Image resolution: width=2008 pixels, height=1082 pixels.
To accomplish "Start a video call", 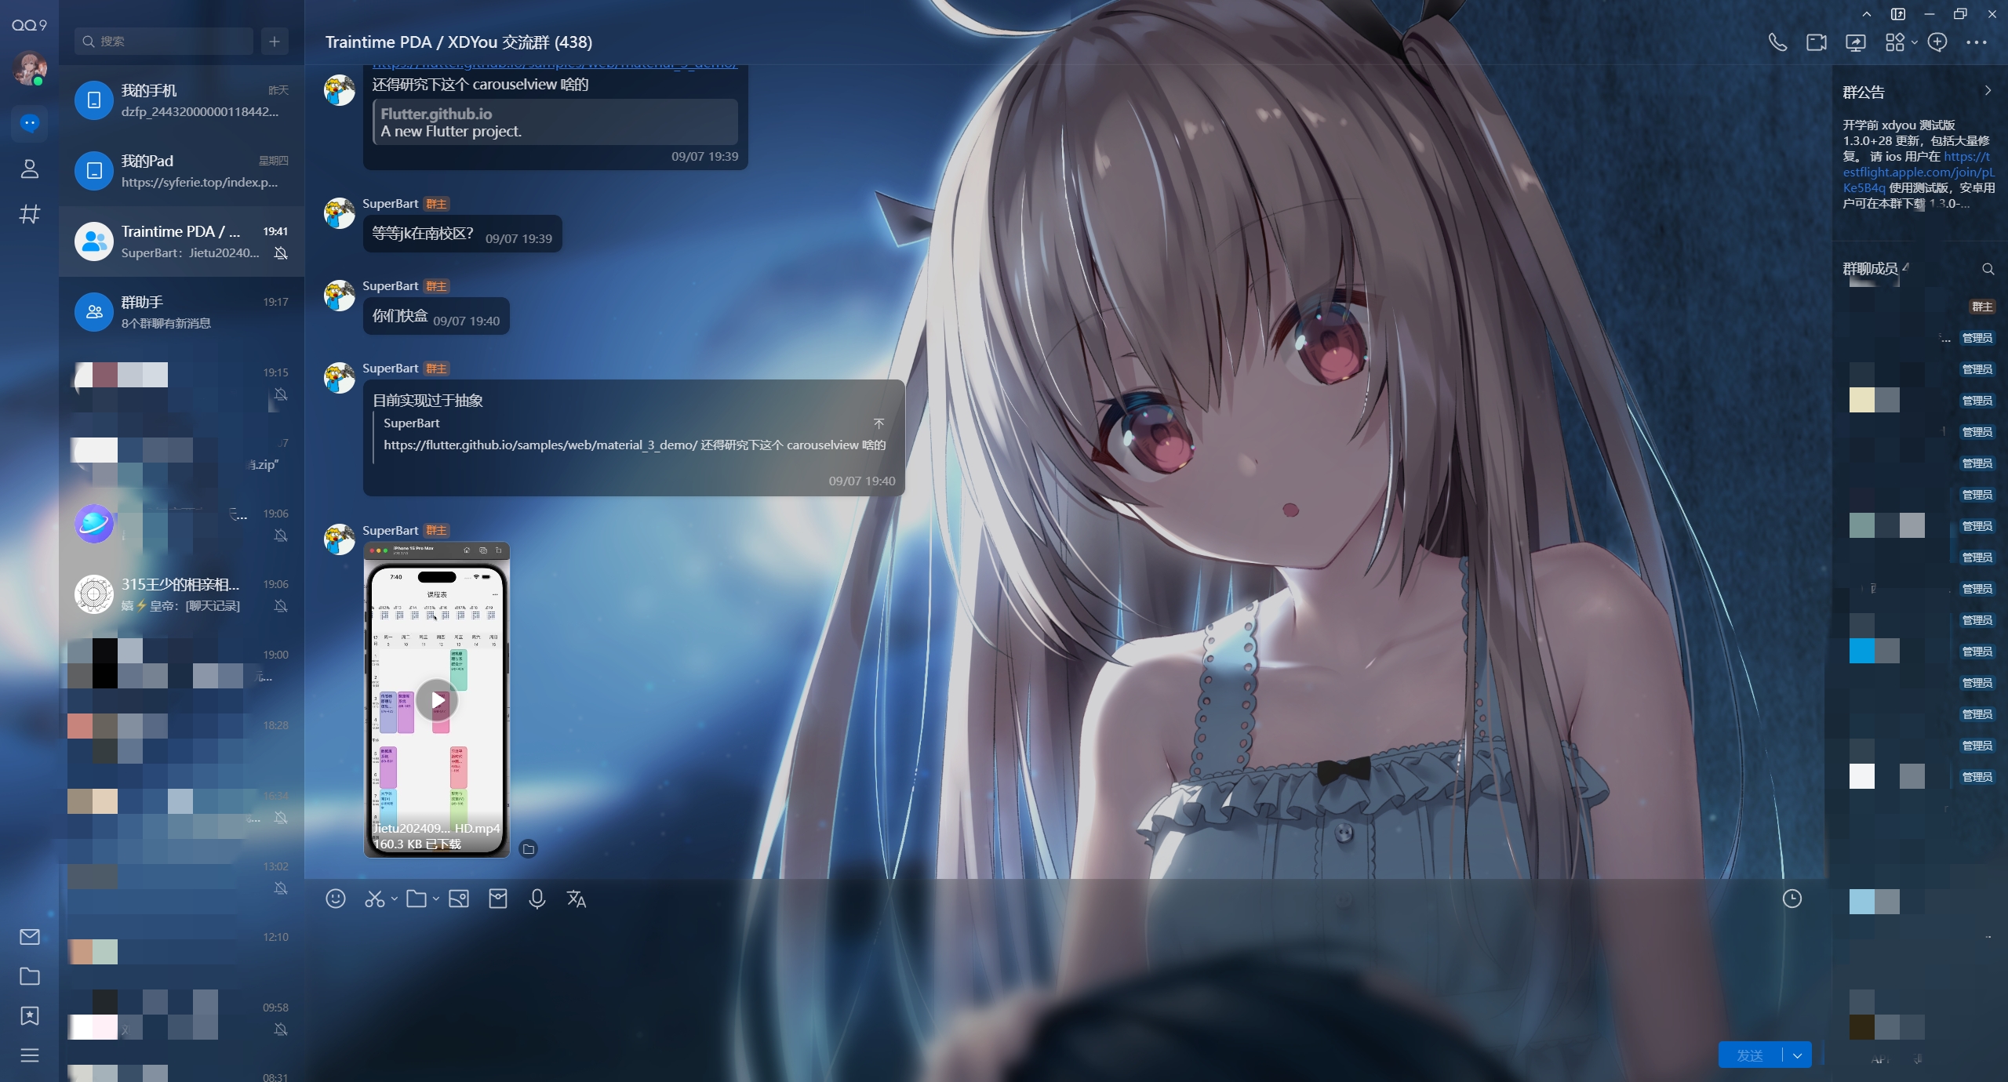I will 1817,42.
